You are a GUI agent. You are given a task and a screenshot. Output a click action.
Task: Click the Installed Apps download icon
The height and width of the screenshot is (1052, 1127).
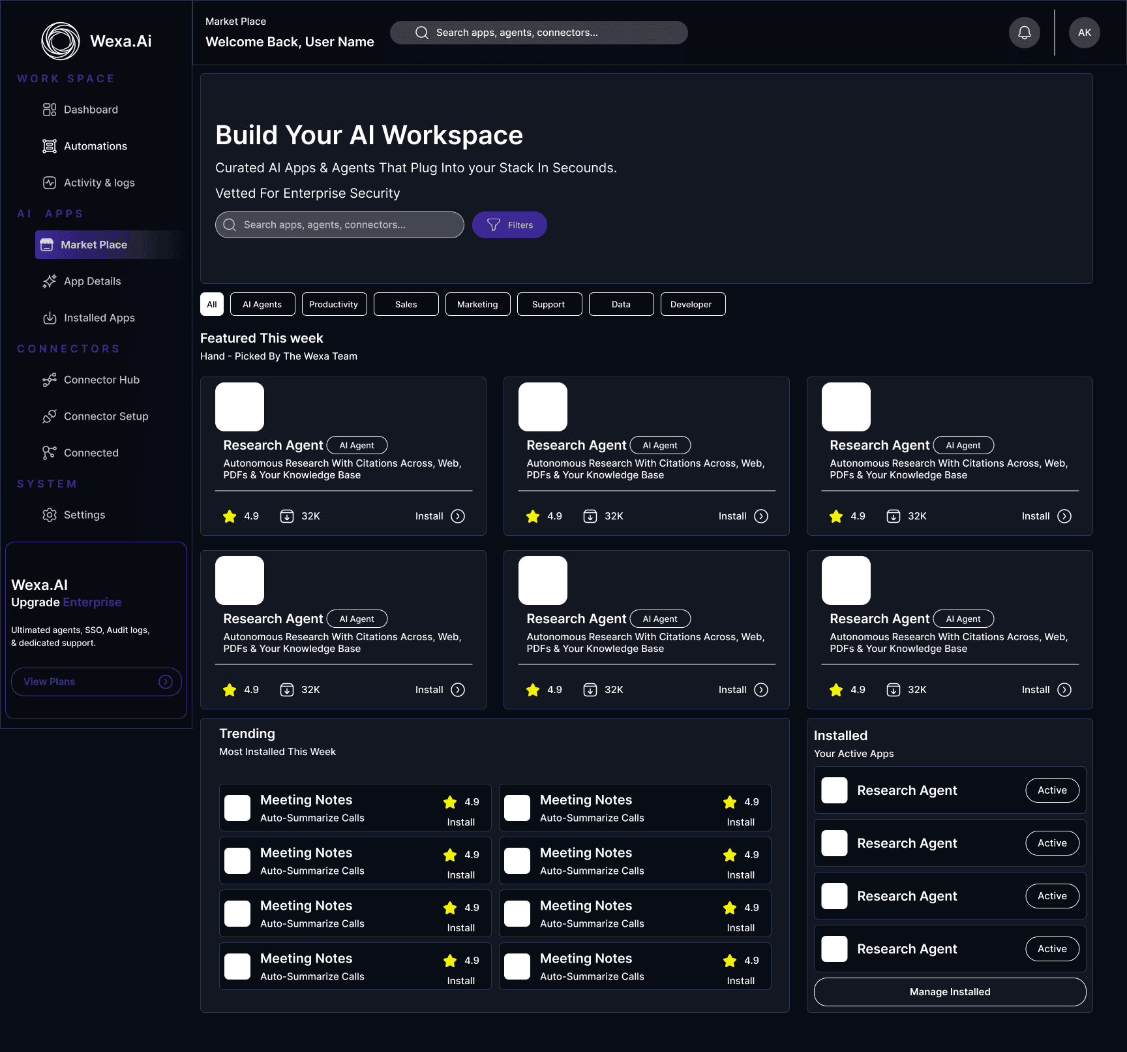point(50,318)
